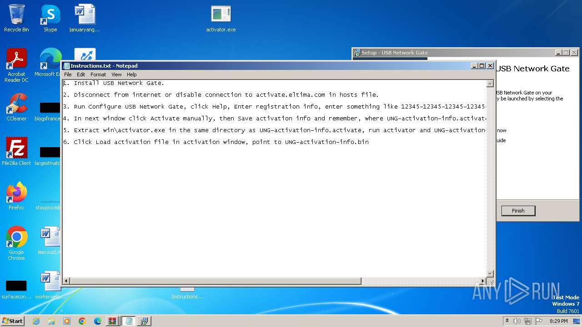The width and height of the screenshot is (582, 327).
Task: Click Notepad vertical scrollbar up arrow
Action: tap(490, 84)
